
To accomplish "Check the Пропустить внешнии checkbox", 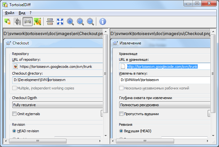I will pos(121,114).
